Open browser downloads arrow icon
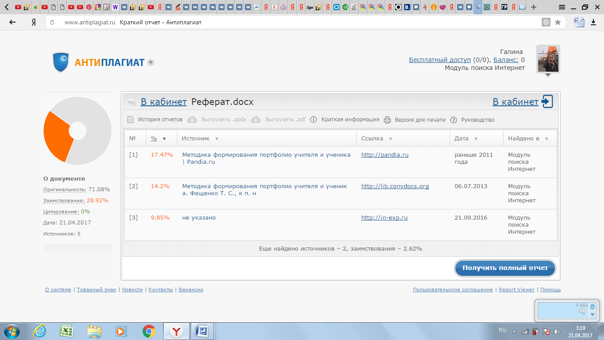This screenshot has width=604, height=340. coord(593,22)
